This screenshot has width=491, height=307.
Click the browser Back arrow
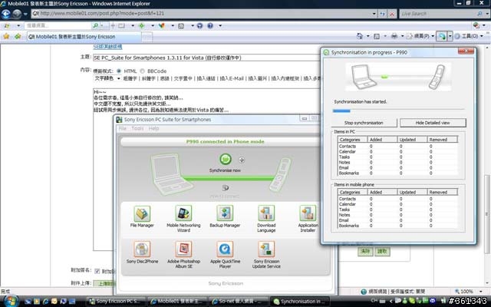[6, 14]
